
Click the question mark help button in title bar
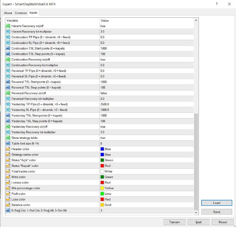pyautogui.click(x=217, y=4)
